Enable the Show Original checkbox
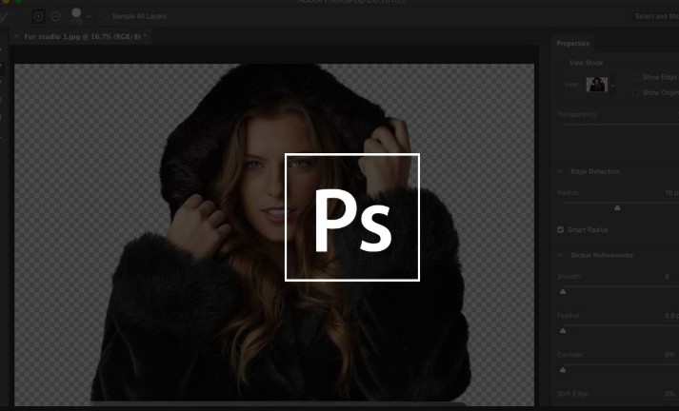The height and width of the screenshot is (411, 679). click(x=635, y=92)
